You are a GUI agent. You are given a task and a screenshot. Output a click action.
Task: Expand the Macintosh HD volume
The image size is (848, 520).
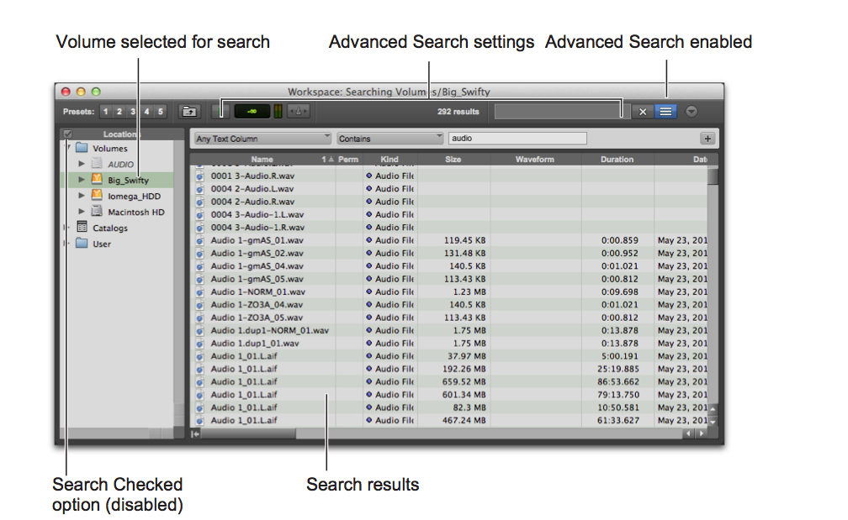point(82,212)
